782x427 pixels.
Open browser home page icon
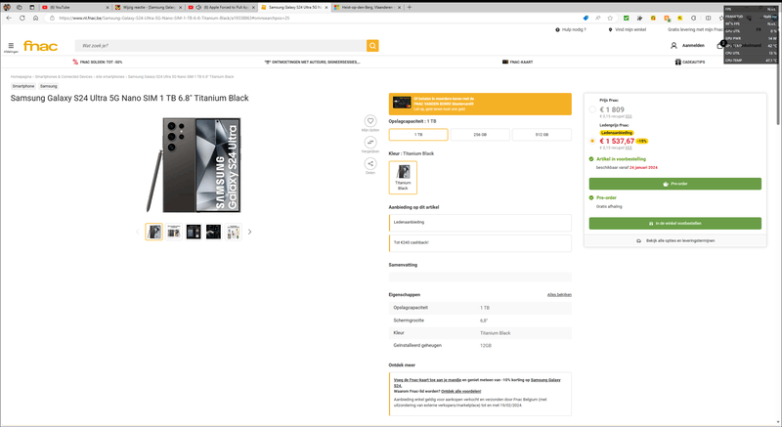point(35,18)
